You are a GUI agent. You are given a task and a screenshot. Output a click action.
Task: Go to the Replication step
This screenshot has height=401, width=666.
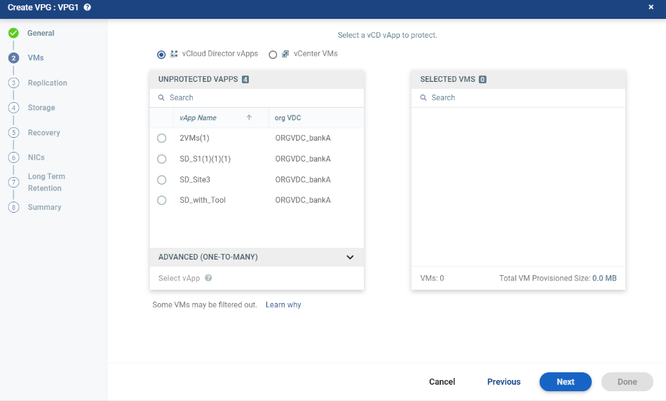(x=48, y=83)
